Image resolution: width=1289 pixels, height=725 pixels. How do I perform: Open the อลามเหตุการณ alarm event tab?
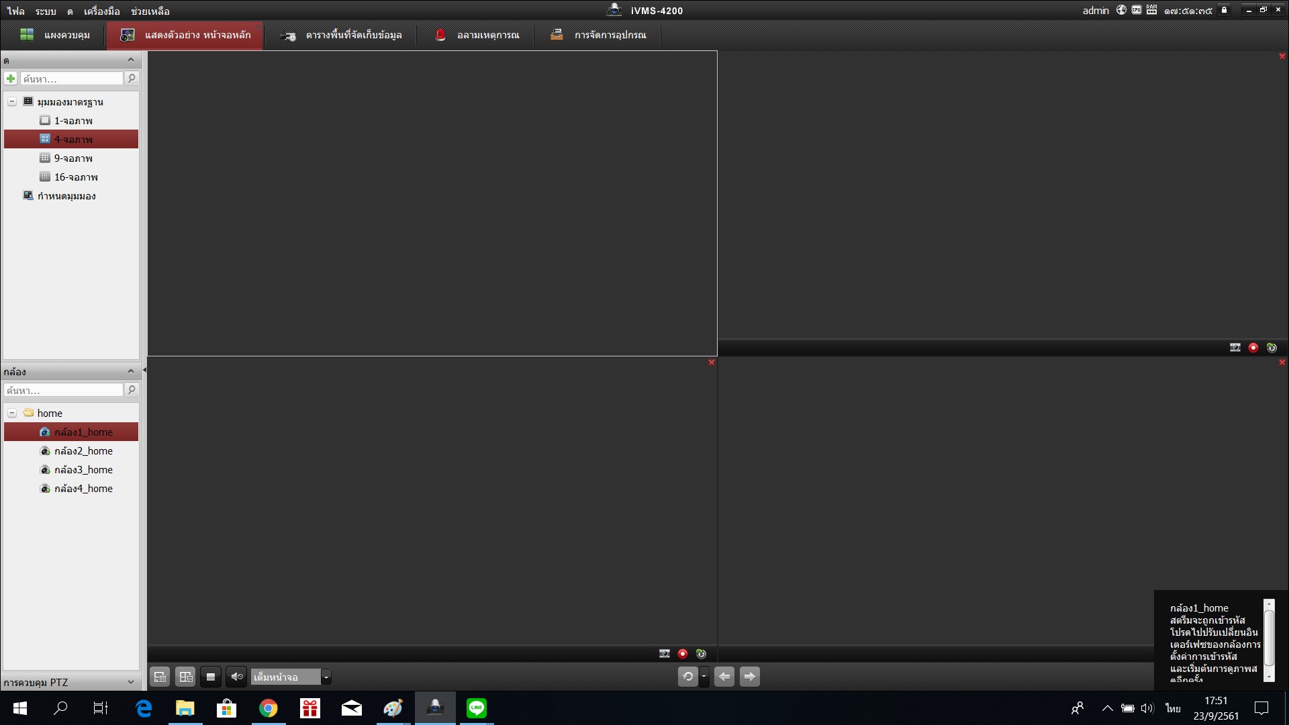click(477, 35)
